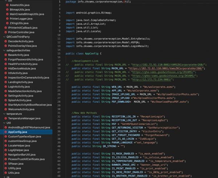218x178 pixels.
Task: Click the file icon beside SettingsActivity.java
Action: [5, 96]
